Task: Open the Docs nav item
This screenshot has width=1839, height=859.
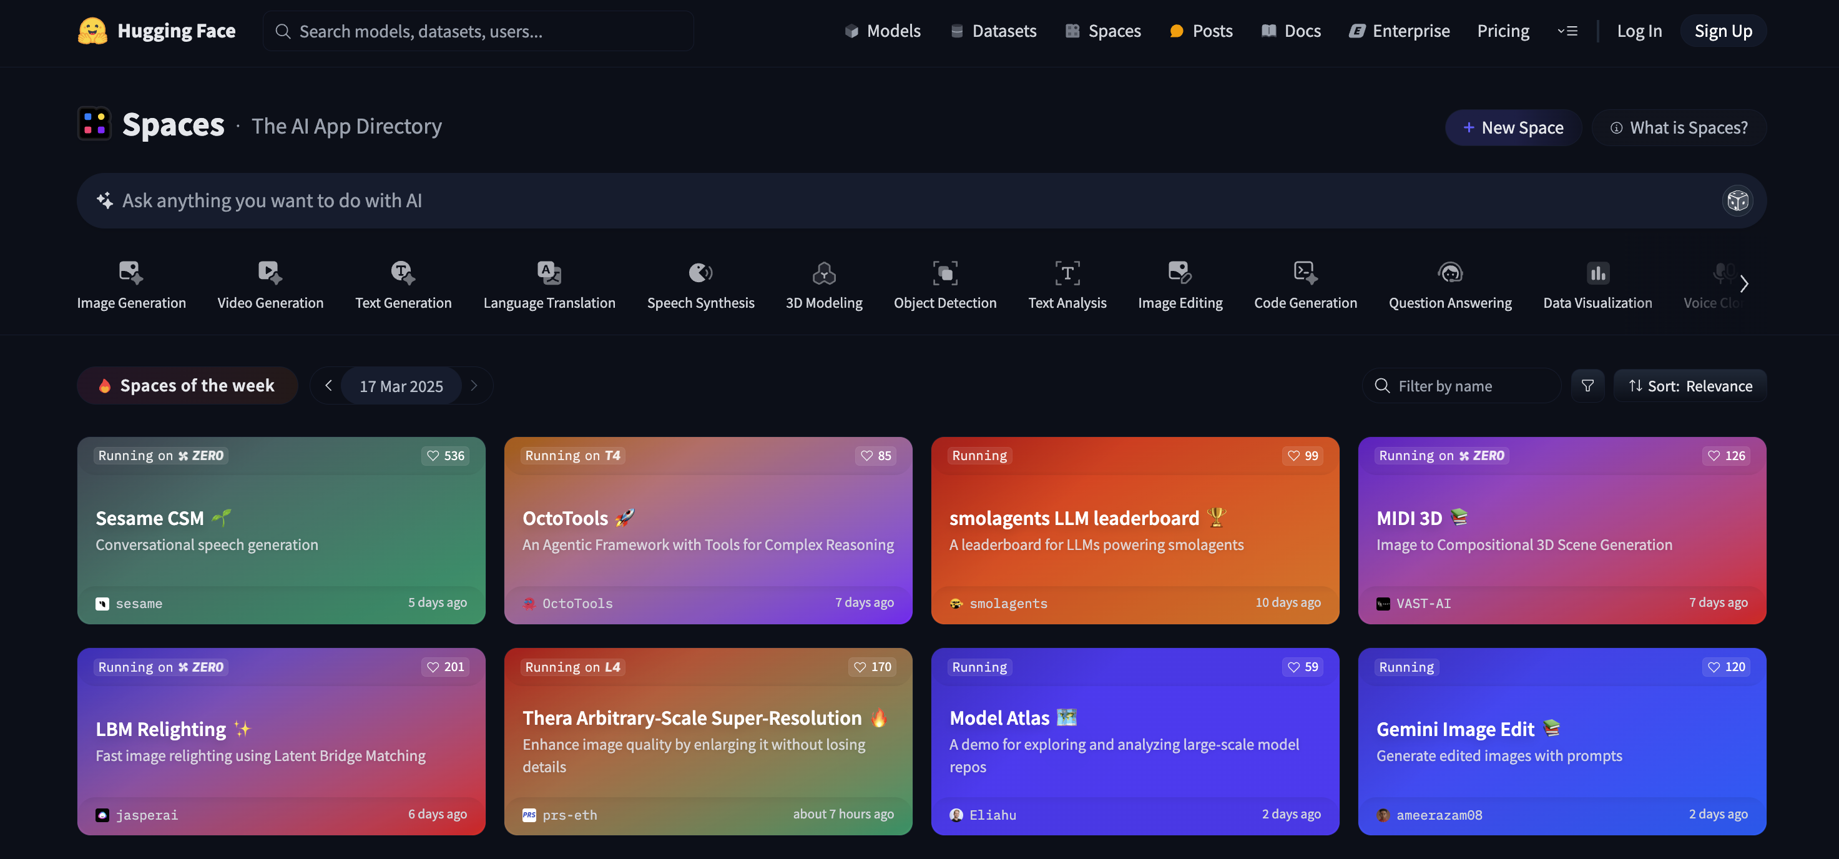Action: click(1291, 31)
